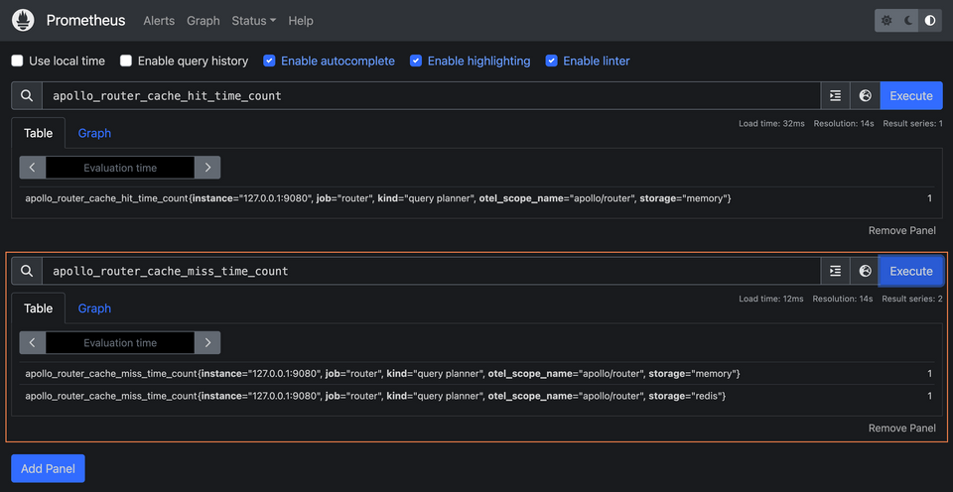
Task: Remove the miss_time_count panel
Action: coord(902,428)
